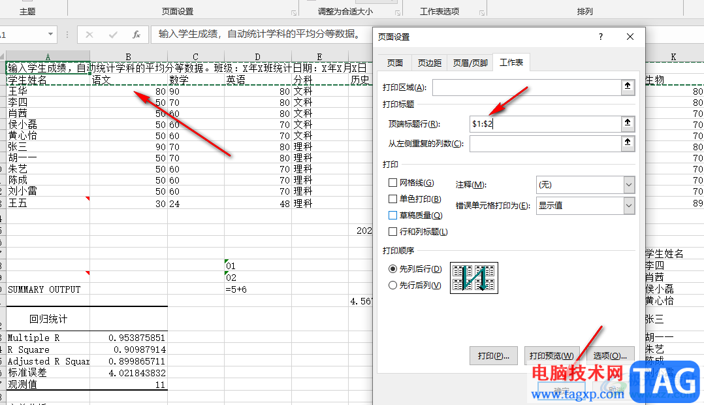Viewport: 704px width, 405px height.
Task: Click the print area input field
Action: point(526,87)
